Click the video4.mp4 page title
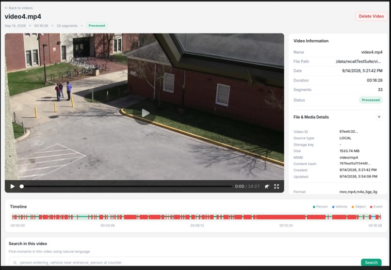The height and width of the screenshot is (270, 391). (x=23, y=16)
